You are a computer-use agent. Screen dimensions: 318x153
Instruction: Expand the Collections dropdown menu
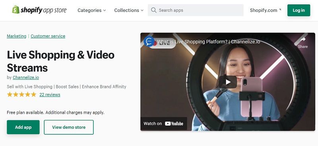tap(129, 10)
